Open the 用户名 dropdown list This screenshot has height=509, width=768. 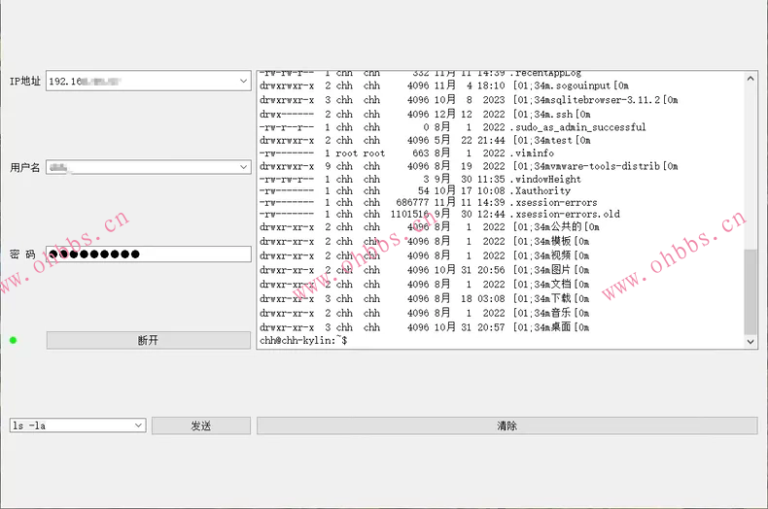tap(243, 167)
